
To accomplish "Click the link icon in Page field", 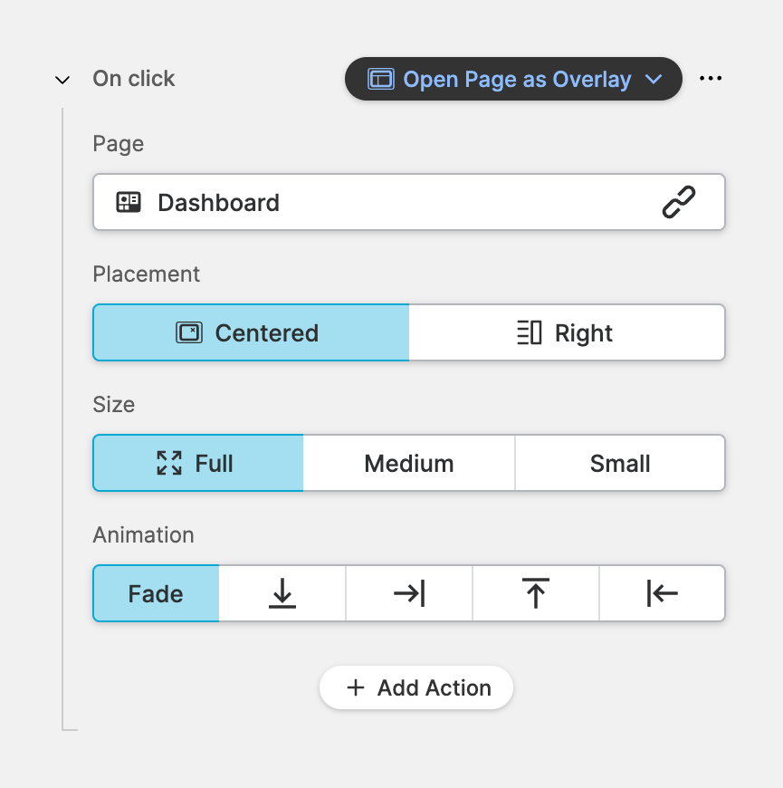I will click(679, 202).
